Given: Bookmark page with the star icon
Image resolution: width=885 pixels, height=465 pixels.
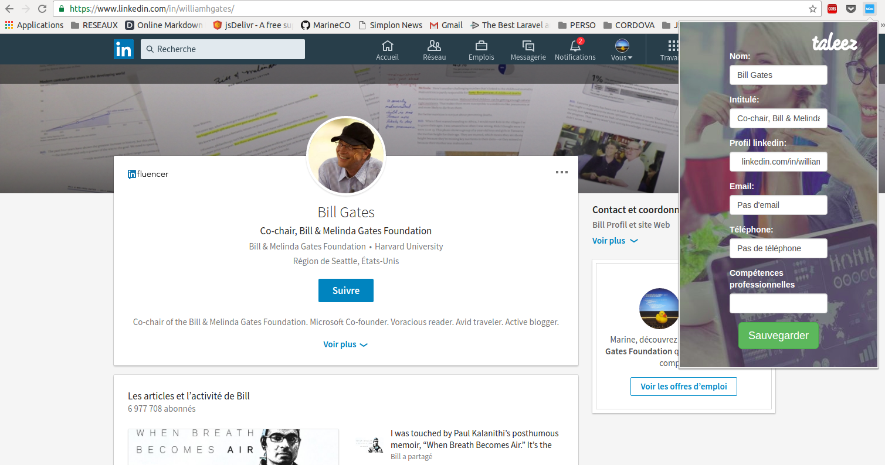Looking at the screenshot, I should click(812, 9).
